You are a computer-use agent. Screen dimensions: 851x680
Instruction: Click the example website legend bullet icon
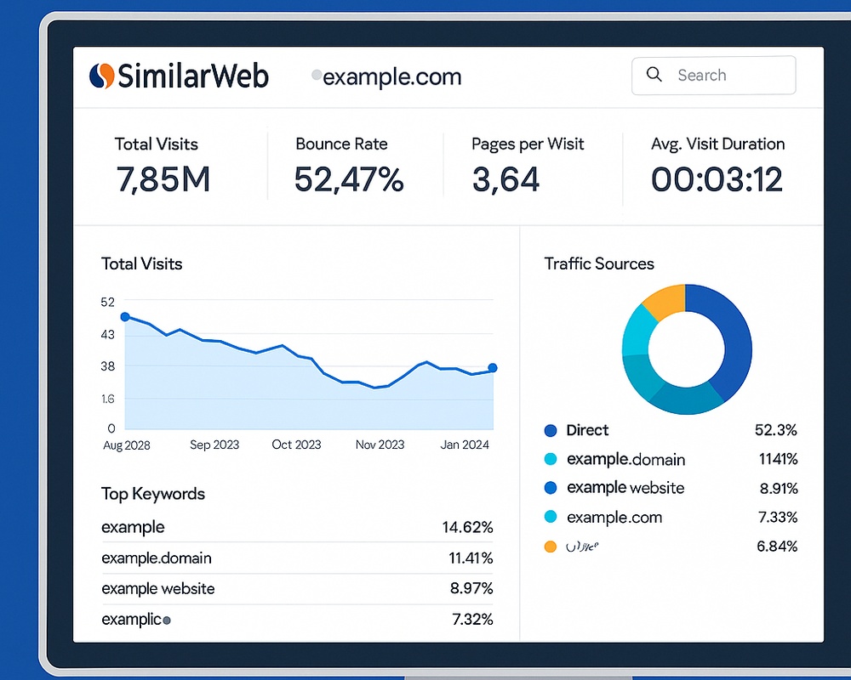(x=550, y=488)
